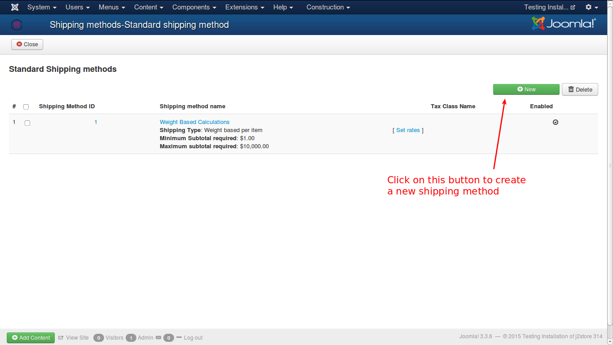This screenshot has width=613, height=345.
Task: Click the mail envelope icon in the footer
Action: pos(158,338)
